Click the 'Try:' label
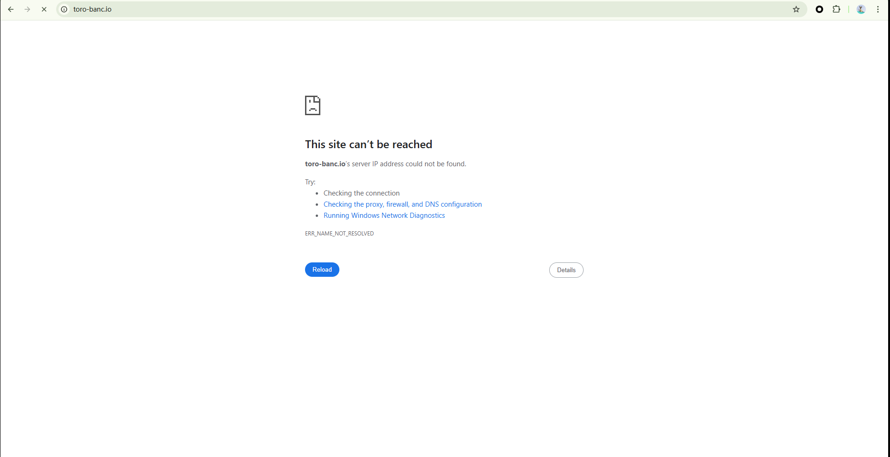 tap(310, 182)
